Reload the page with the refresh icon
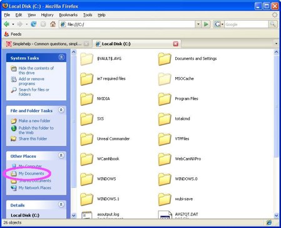Viewport: 281px width, 228px height. pyautogui.click(x=33, y=24)
